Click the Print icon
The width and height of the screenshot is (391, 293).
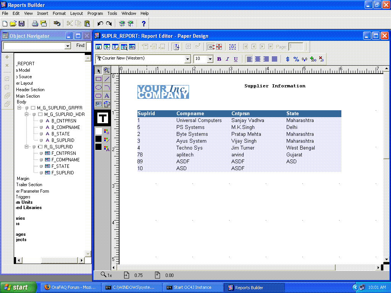point(35,24)
